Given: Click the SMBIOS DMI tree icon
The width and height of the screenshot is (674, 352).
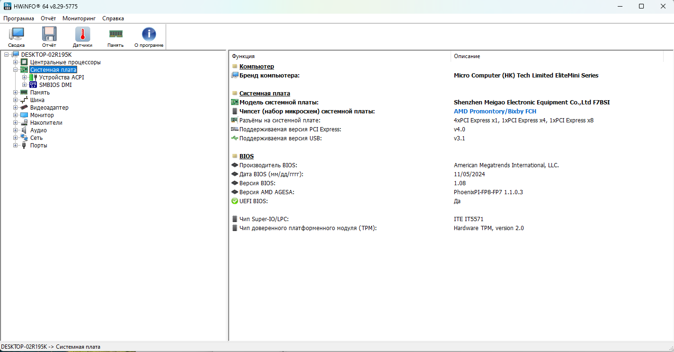Looking at the screenshot, I should pos(33,85).
